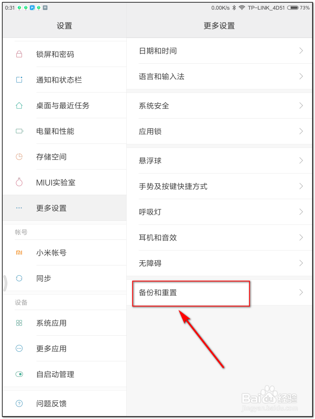Open the 系统安全 settings entry

[x=154, y=106]
